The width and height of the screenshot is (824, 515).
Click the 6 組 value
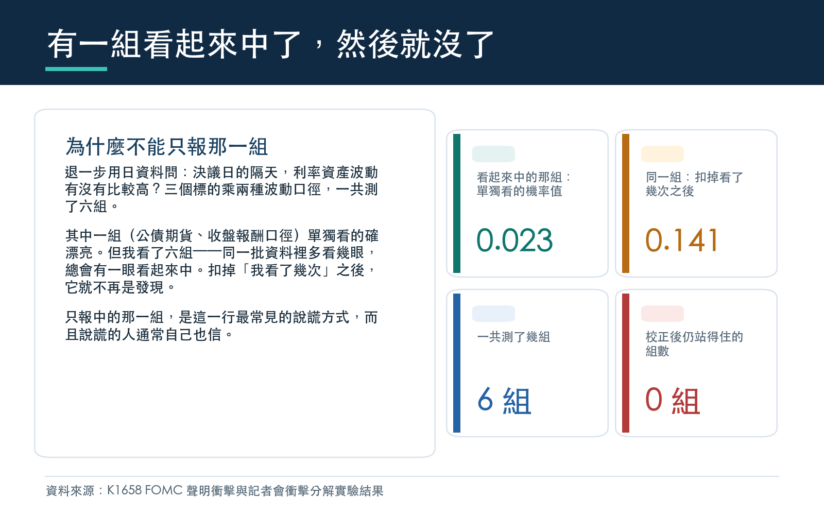click(504, 401)
